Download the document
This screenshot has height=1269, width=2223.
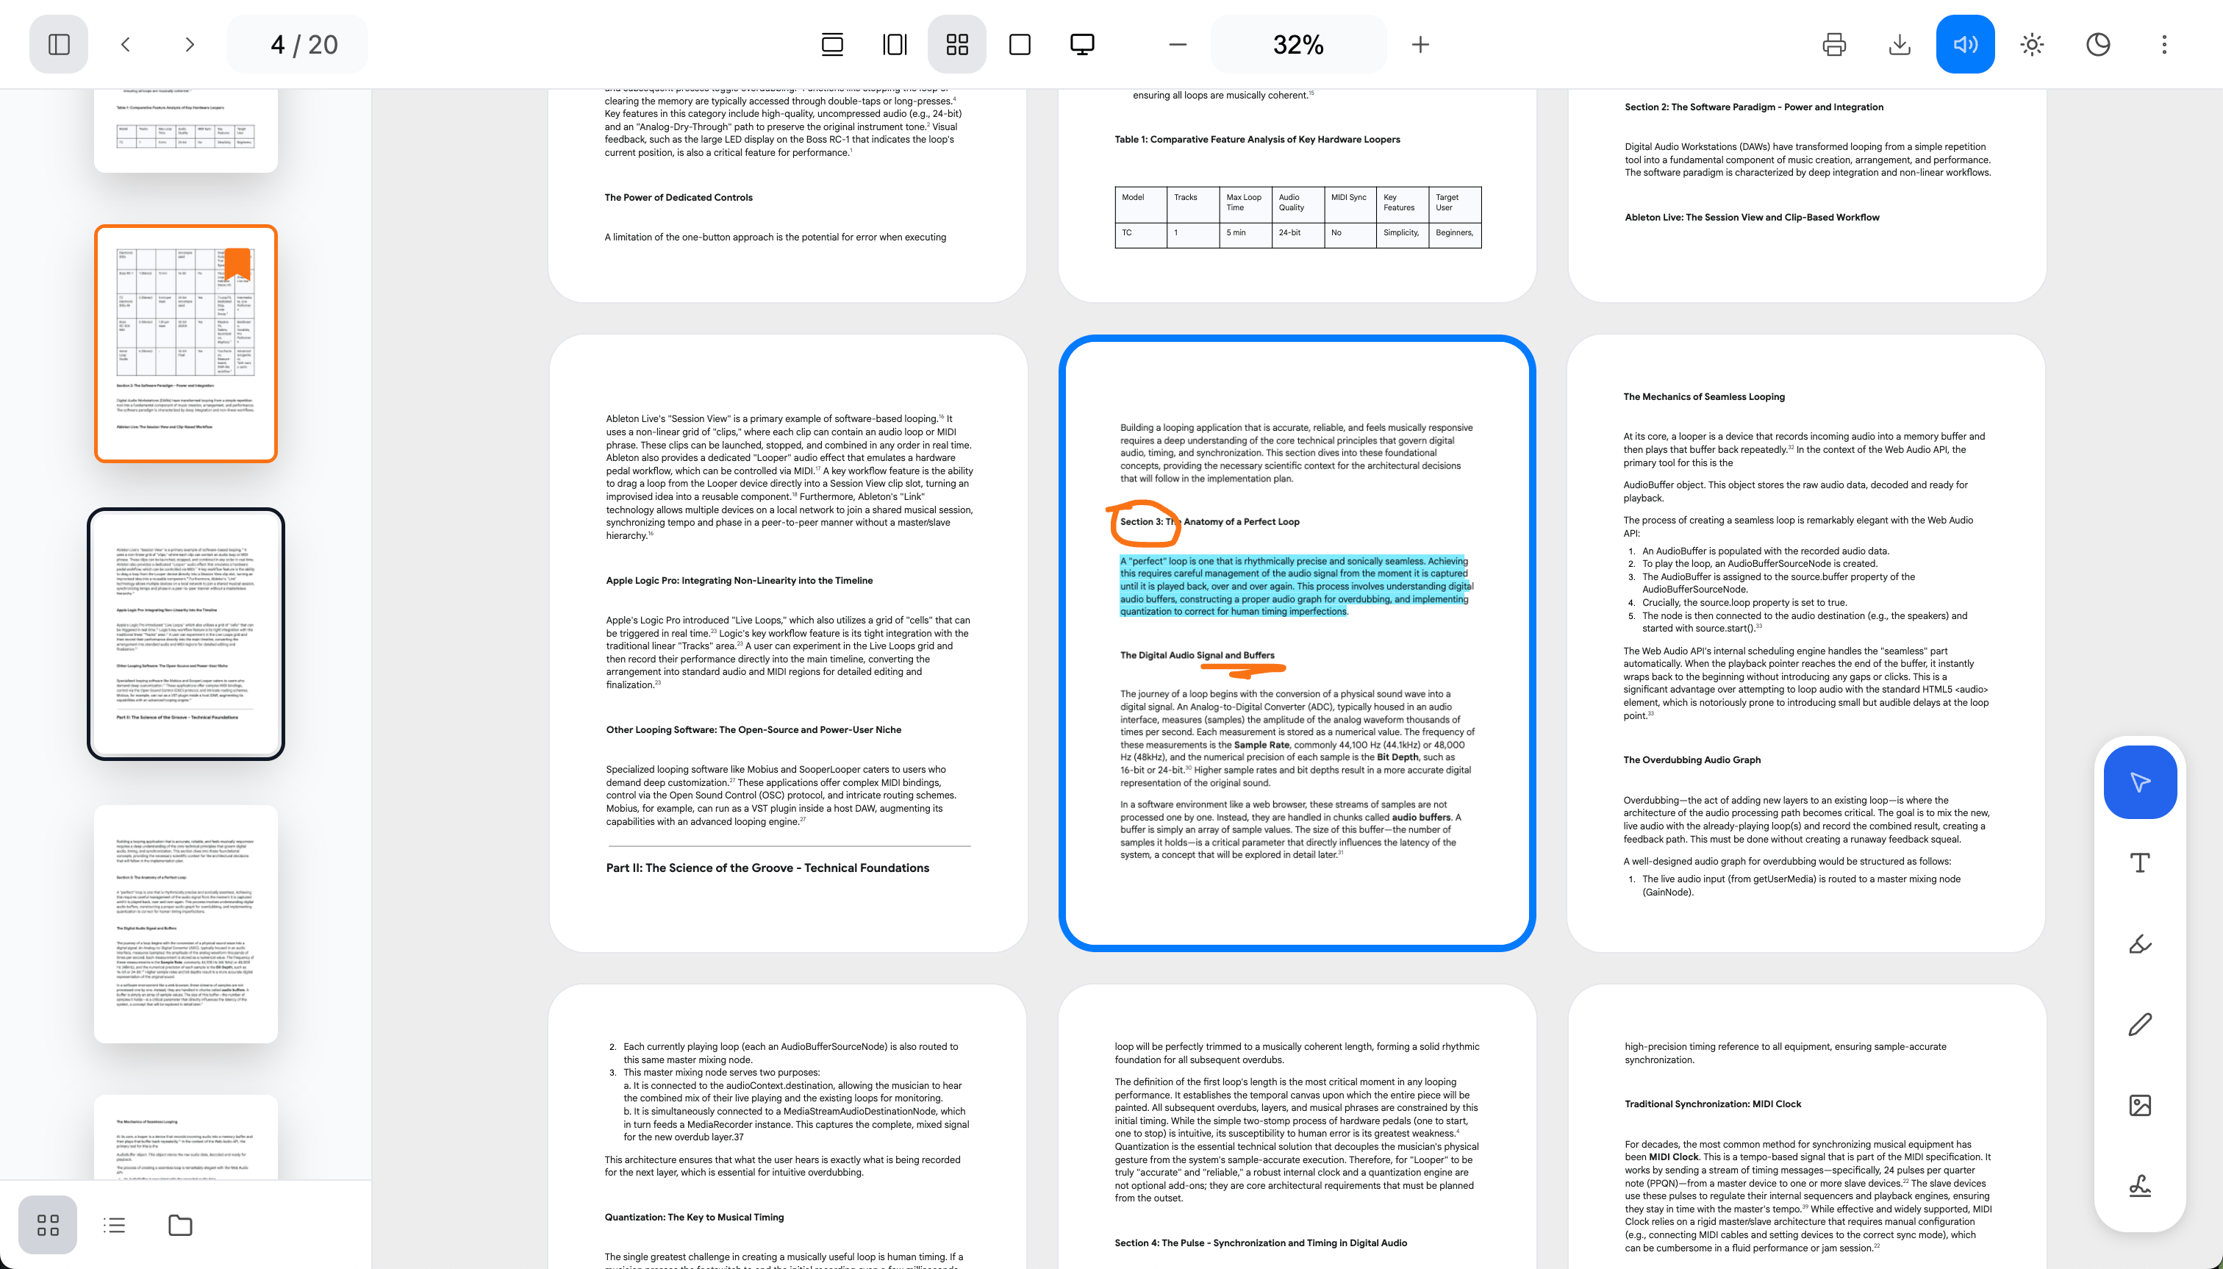pos(1900,44)
